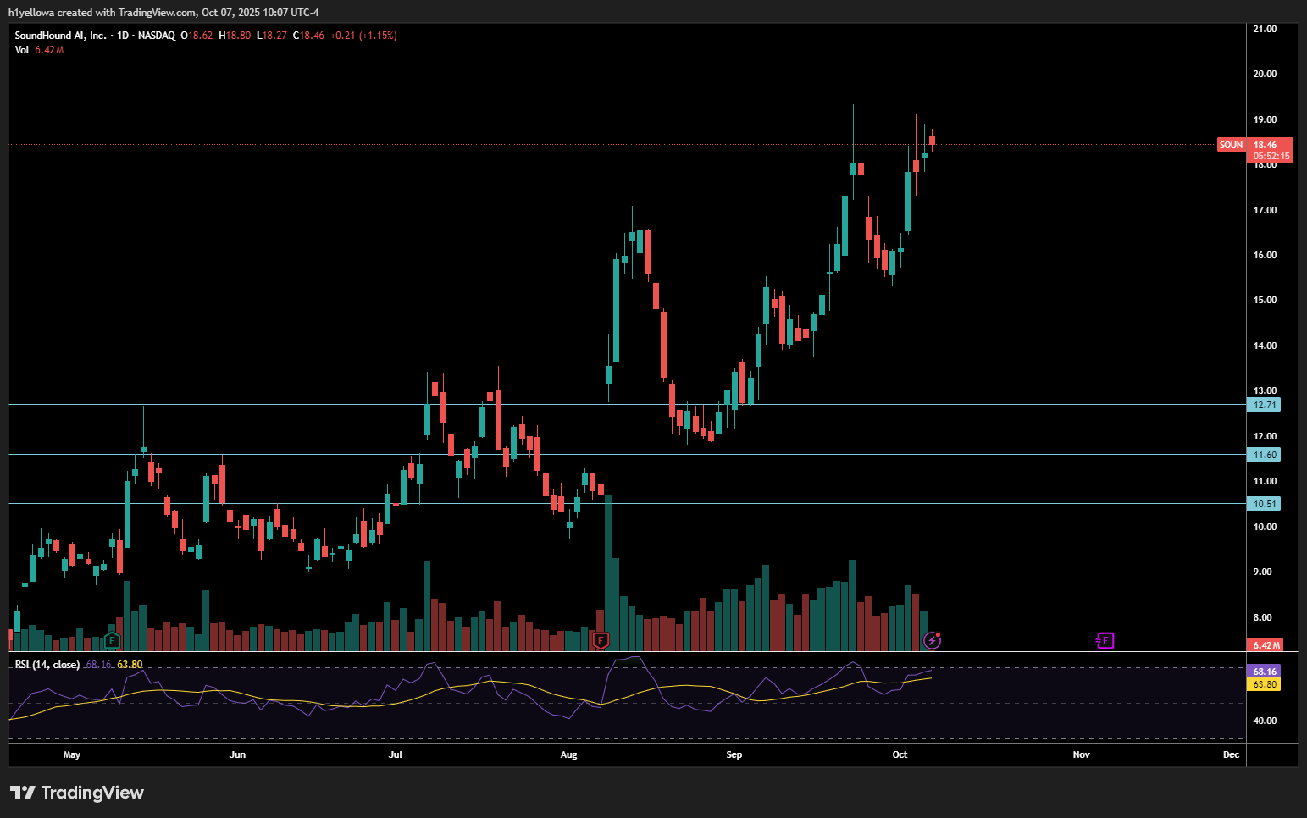Viewport: 1307px width, 818px height.
Task: Click the SoundHound AI, Inc. symbol title
Action: (x=60, y=36)
